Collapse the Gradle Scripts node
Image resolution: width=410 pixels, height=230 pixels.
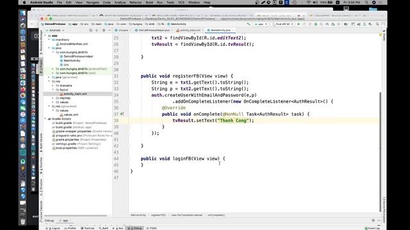click(x=45, y=119)
